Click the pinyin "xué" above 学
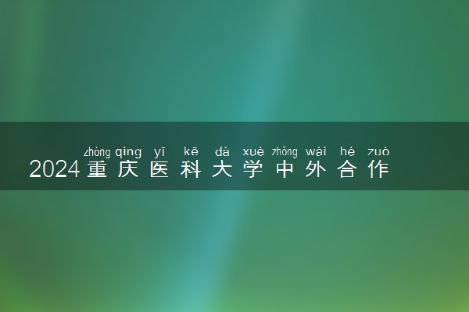 click(253, 151)
